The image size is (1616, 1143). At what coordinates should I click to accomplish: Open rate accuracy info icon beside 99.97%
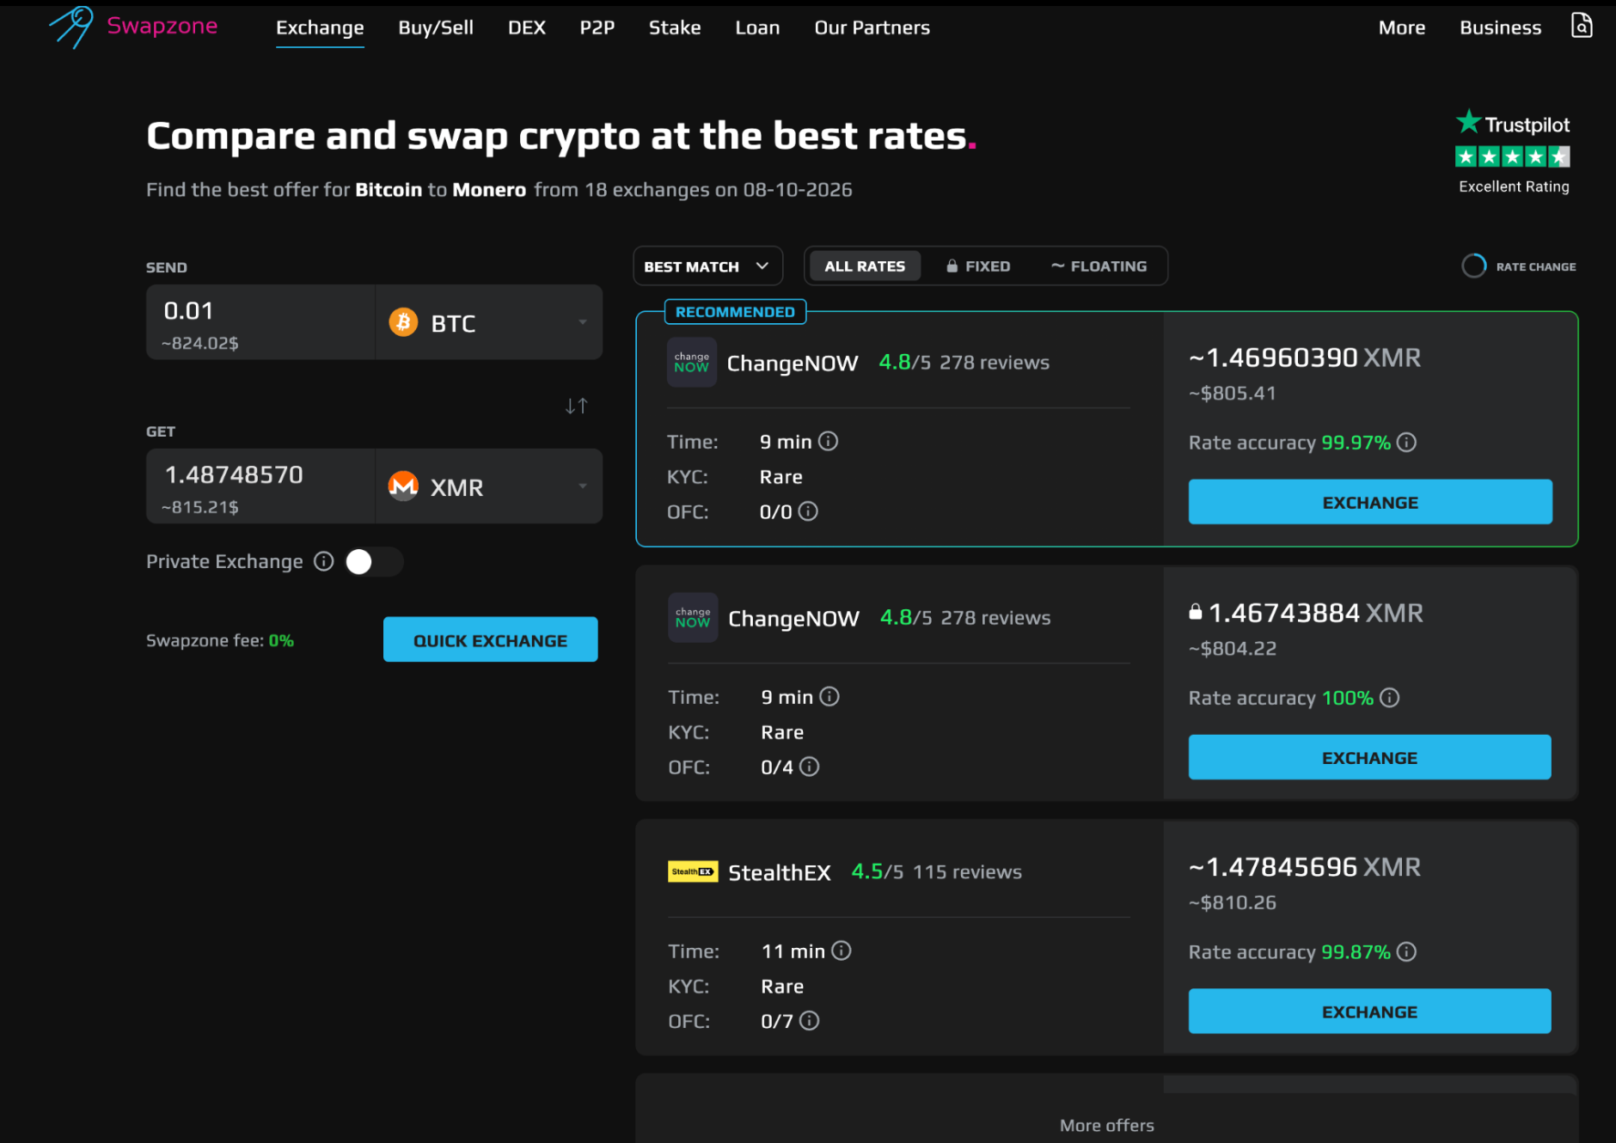click(x=1406, y=442)
